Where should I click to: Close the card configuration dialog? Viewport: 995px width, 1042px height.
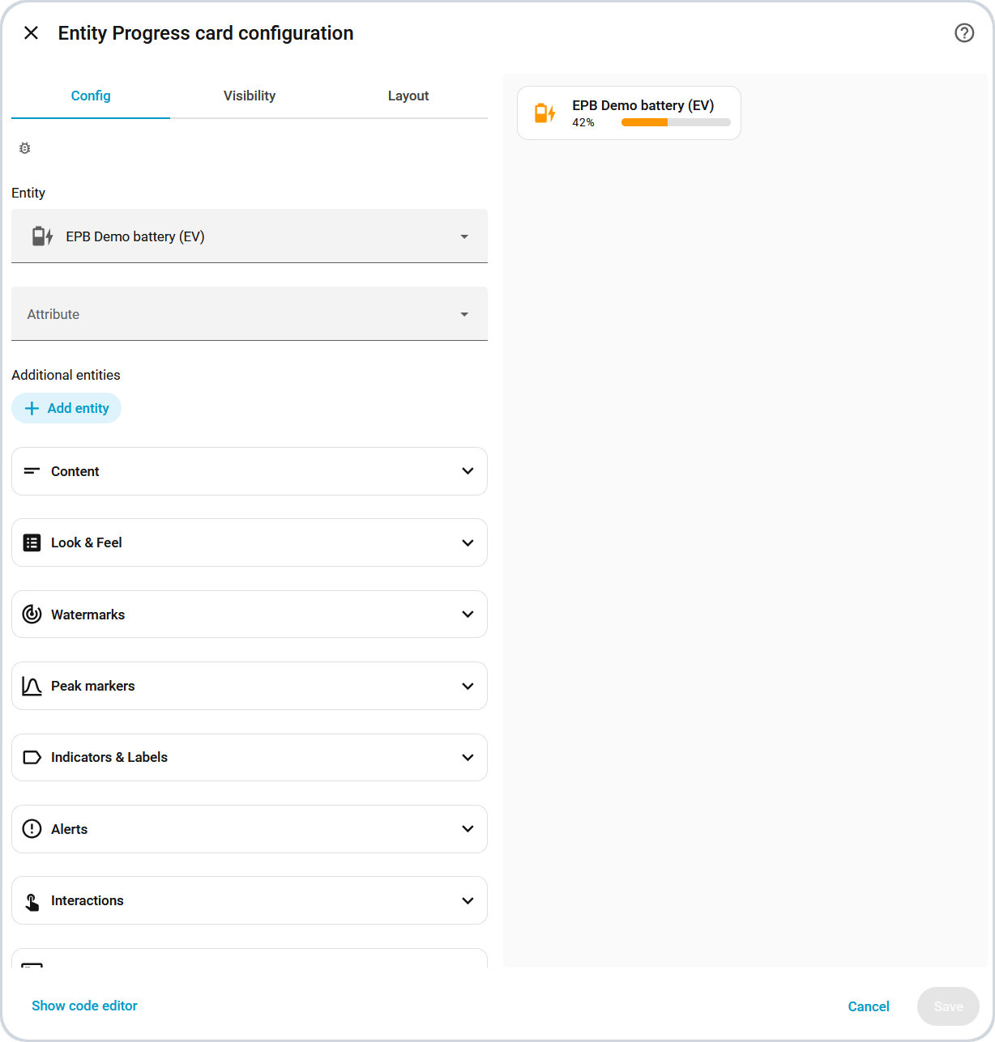click(31, 33)
